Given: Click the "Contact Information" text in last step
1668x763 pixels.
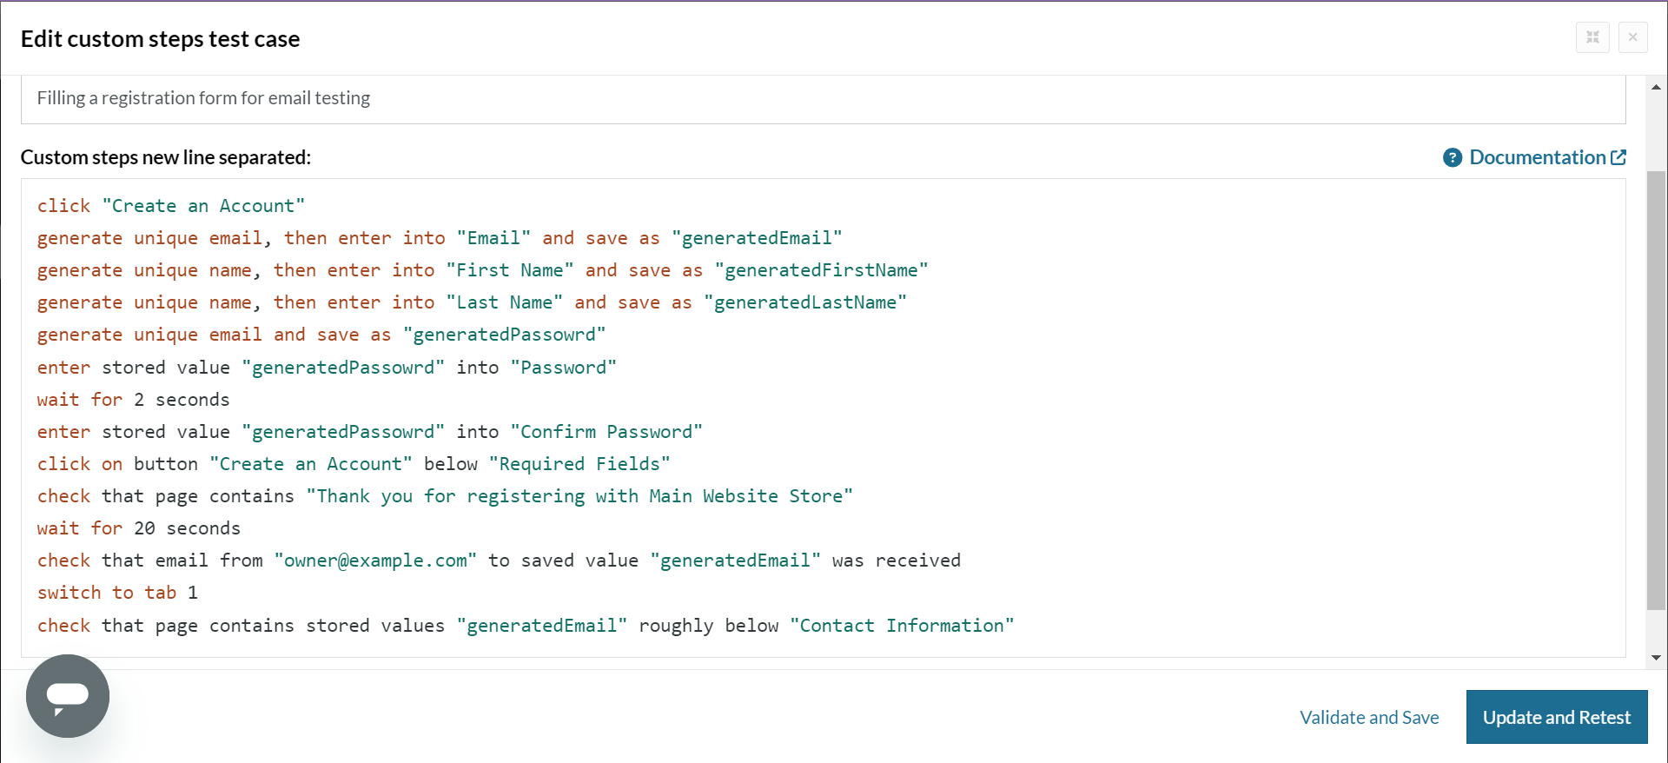Looking at the screenshot, I should tap(902, 626).
